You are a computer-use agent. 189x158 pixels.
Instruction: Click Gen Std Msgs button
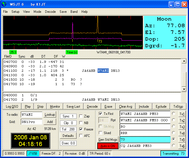click(x=108, y=140)
